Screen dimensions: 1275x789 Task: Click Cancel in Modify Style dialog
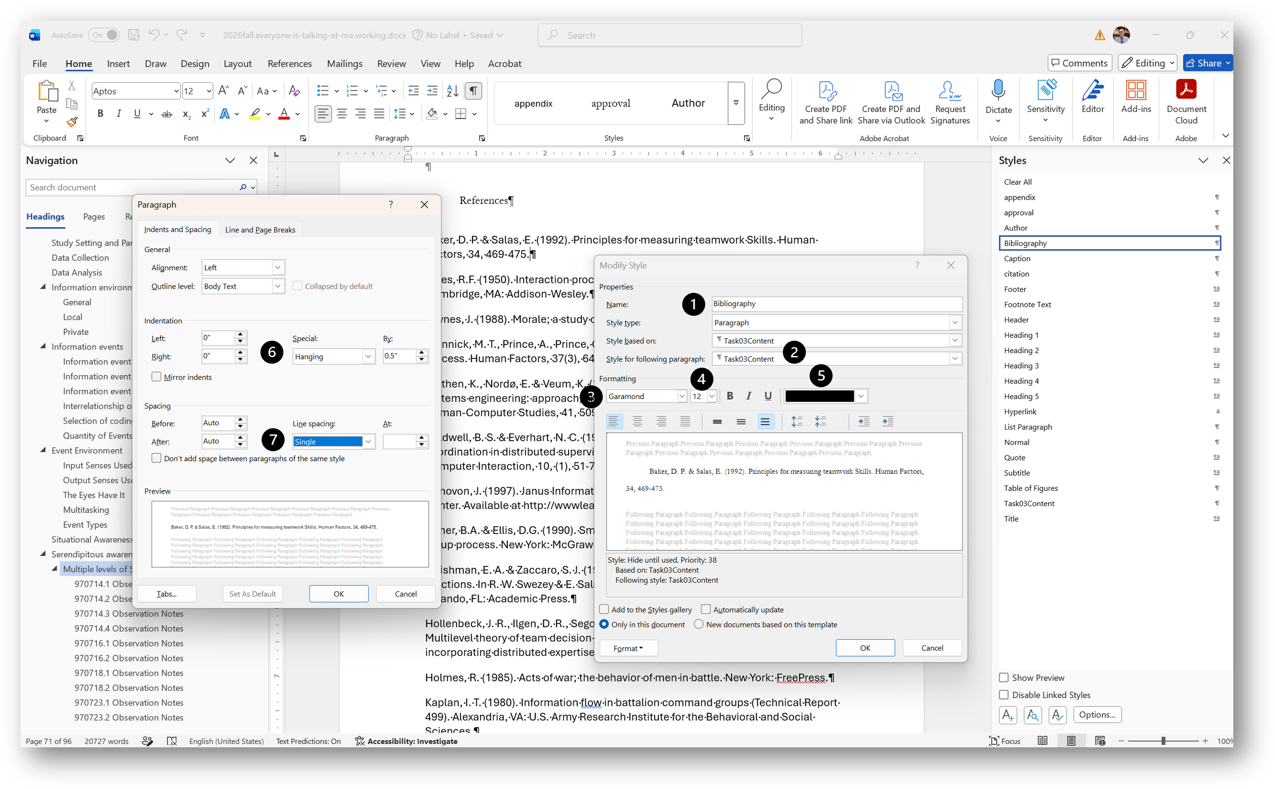[x=932, y=647]
